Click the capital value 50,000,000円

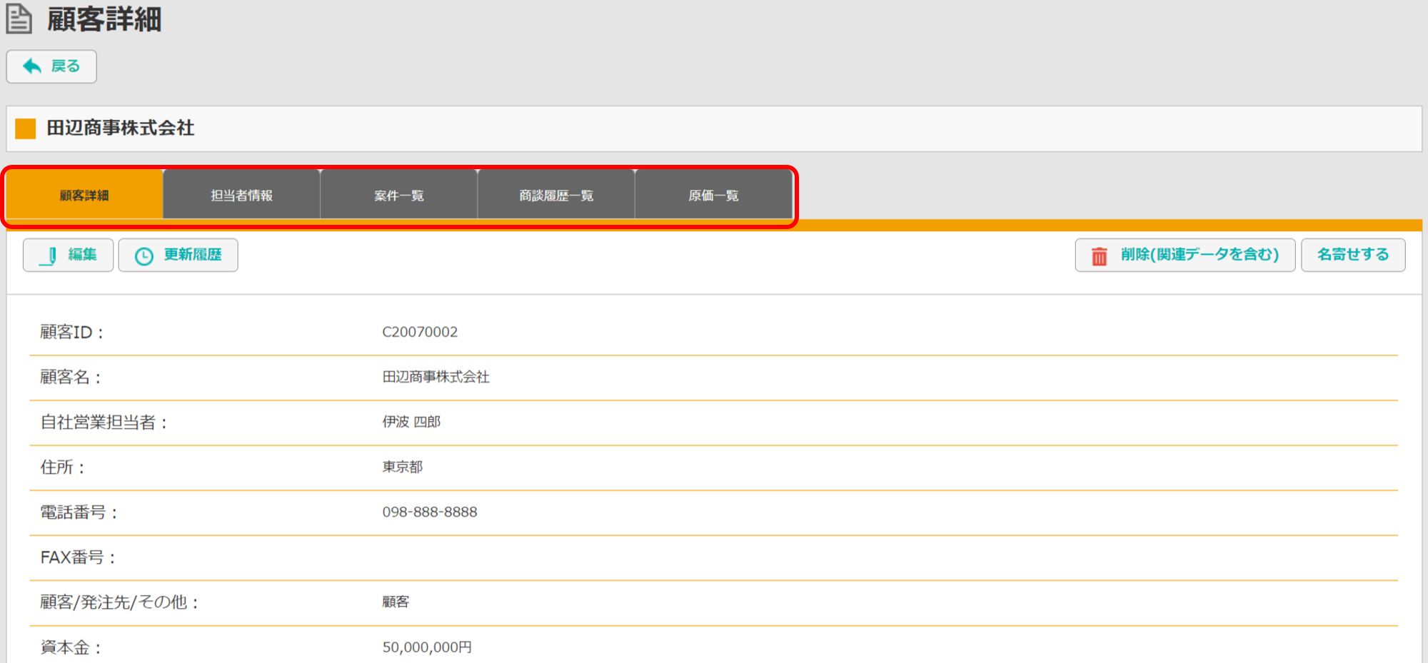[427, 647]
